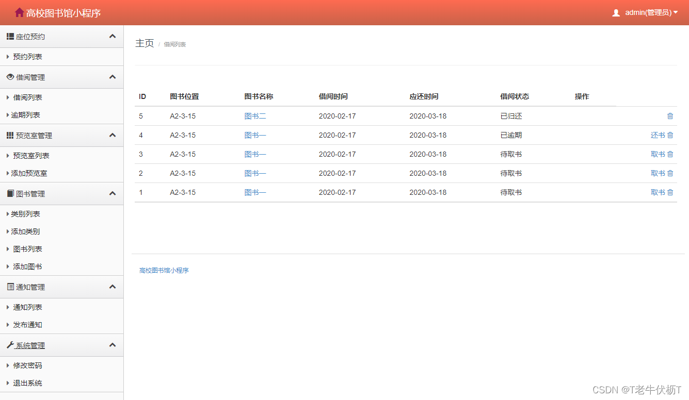Open 预约列表 in sidebar
Screen dimensions: 689x400
27,57
